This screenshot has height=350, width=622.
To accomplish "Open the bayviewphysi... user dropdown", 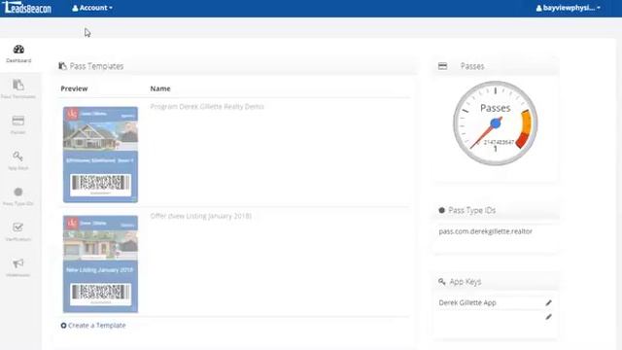I will [568, 8].
